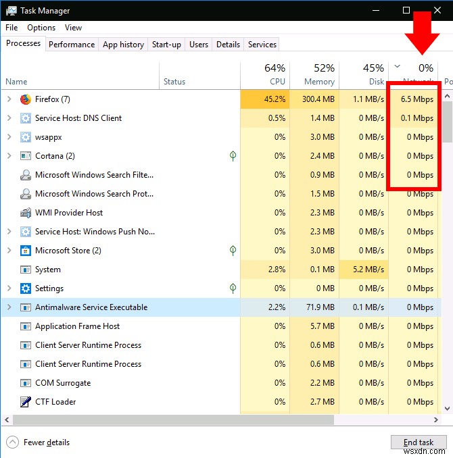Expand the Microsoft Store (2) group
The width and height of the screenshot is (453, 458).
[x=9, y=251]
